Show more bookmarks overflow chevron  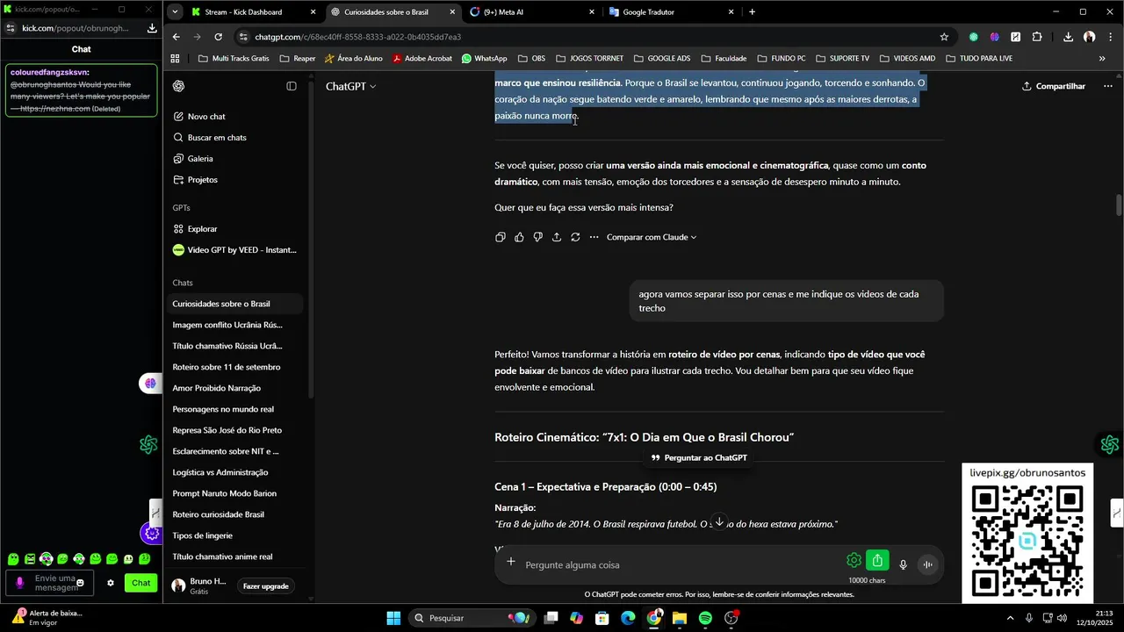click(x=1102, y=59)
